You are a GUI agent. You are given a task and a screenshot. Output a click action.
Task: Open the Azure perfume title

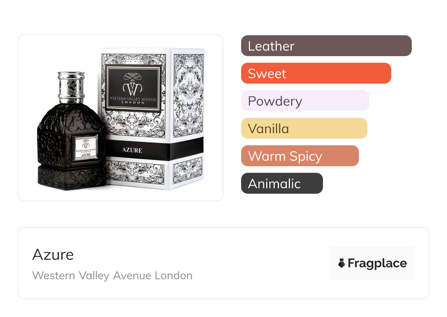pos(53,255)
